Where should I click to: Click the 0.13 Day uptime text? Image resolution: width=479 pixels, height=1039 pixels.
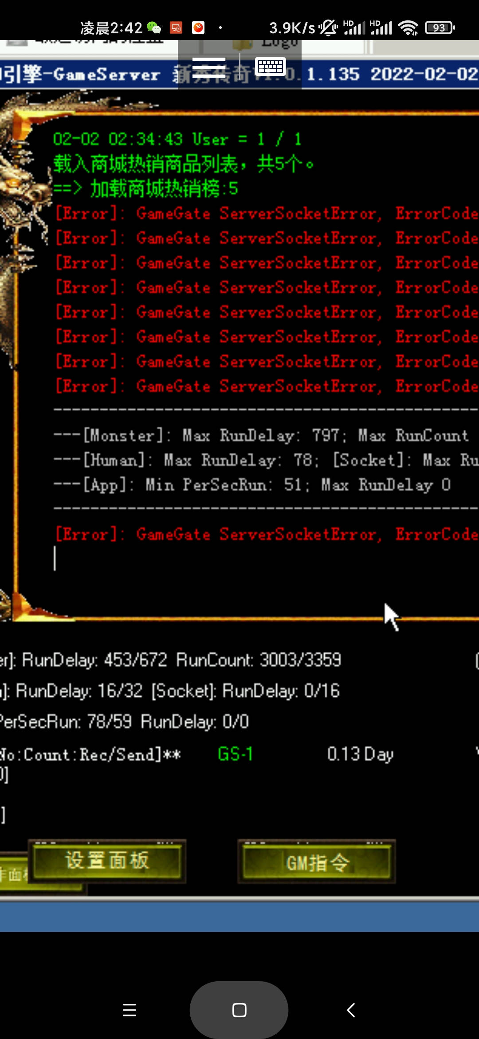(x=360, y=754)
